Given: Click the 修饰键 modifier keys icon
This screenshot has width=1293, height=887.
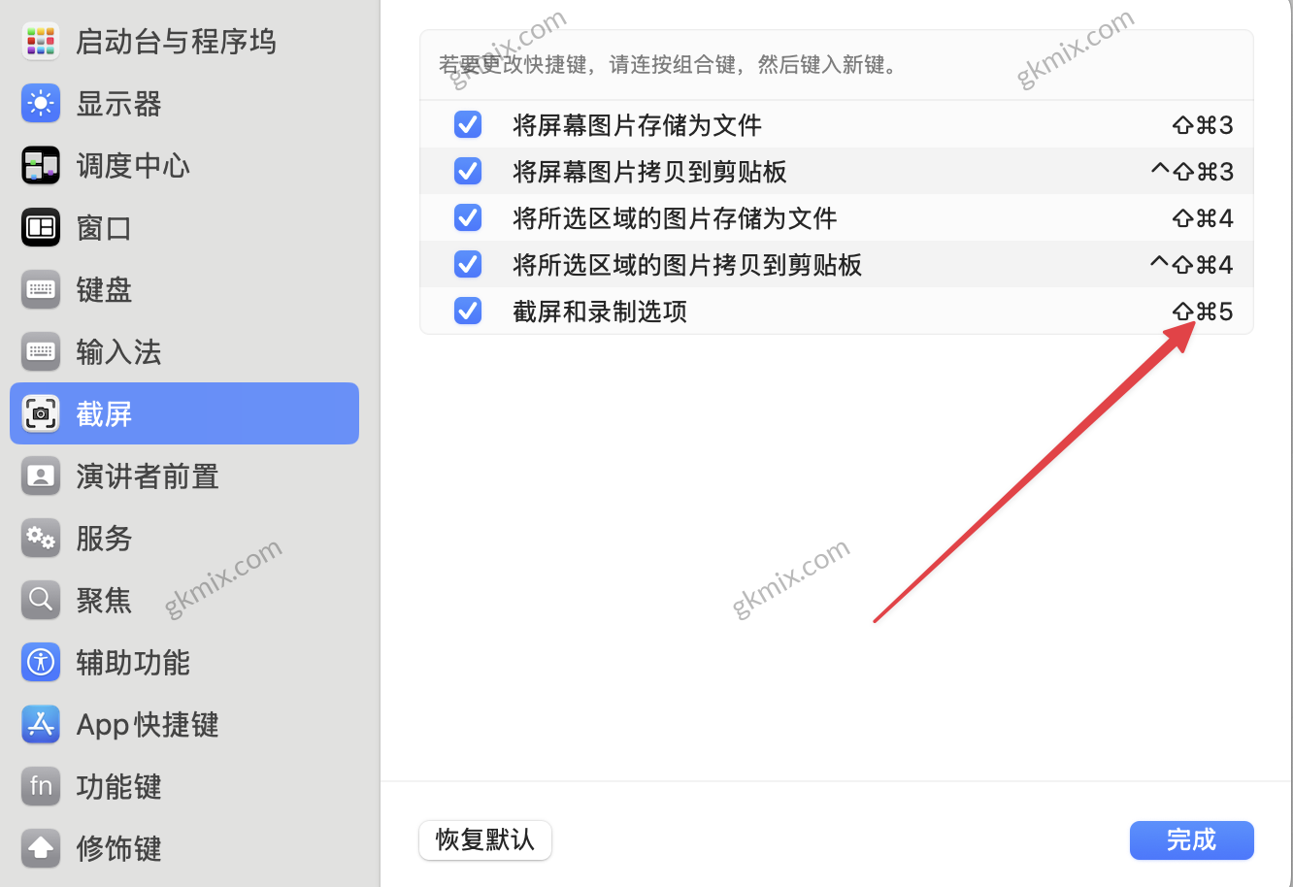Looking at the screenshot, I should coord(41,849).
